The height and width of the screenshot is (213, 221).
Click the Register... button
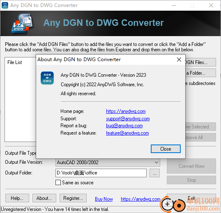(73, 198)
